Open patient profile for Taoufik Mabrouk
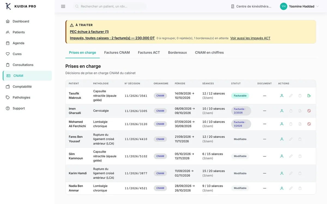The width and height of the screenshot is (327, 204). coord(282,96)
